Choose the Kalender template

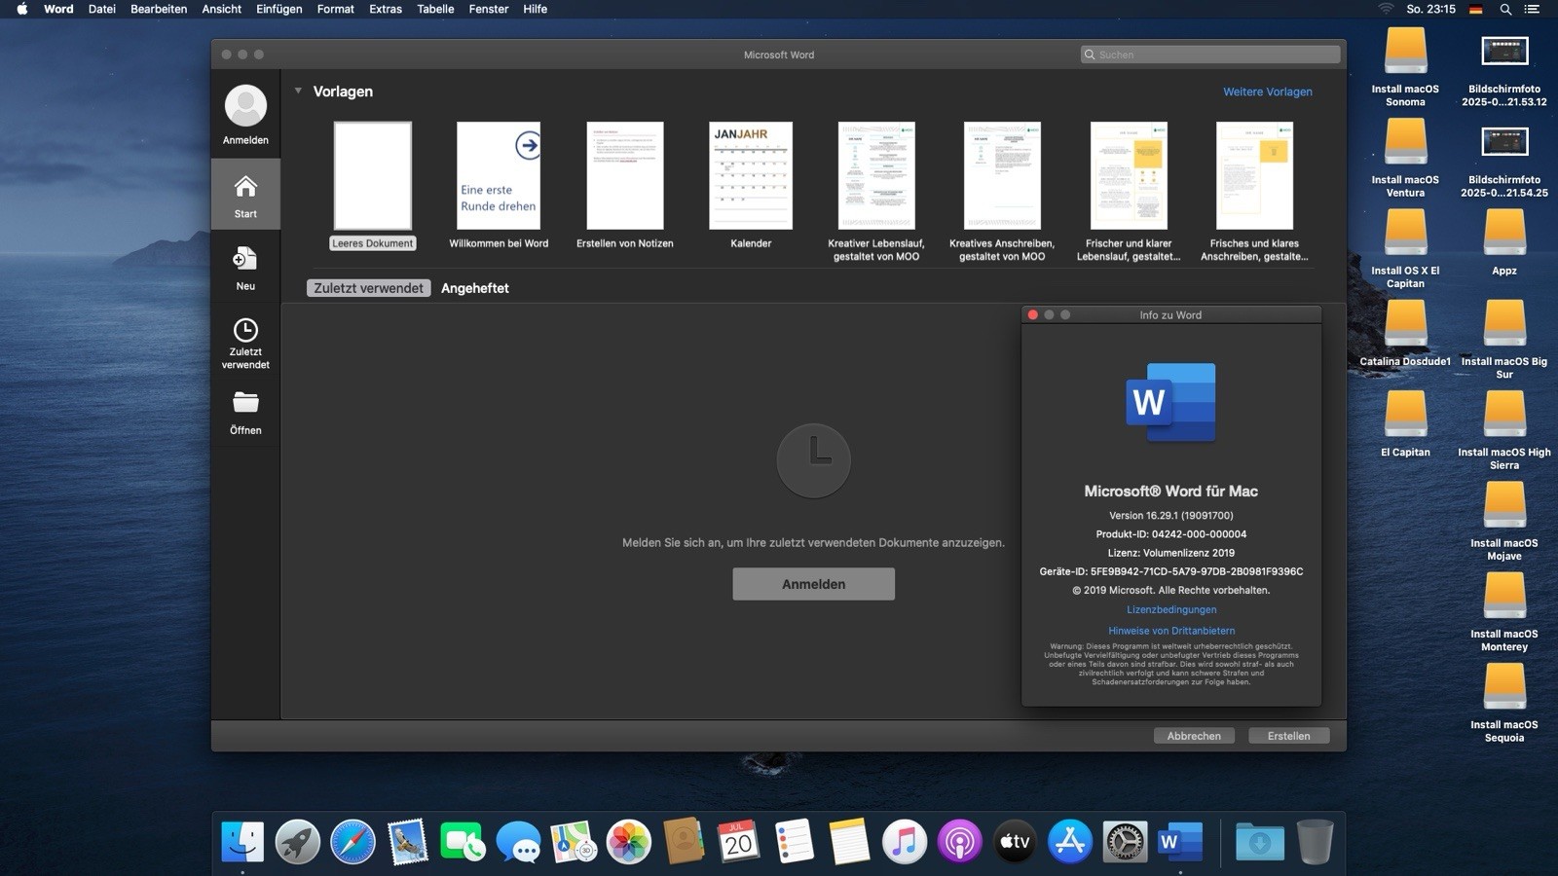point(751,175)
